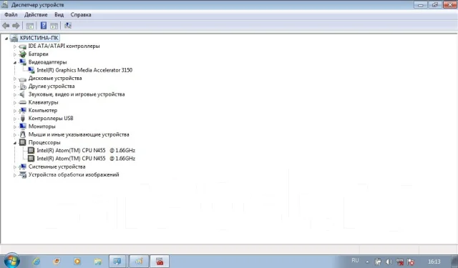Click the Видеоадаптеры category icon
The width and height of the screenshot is (458, 268).
pos(22,62)
